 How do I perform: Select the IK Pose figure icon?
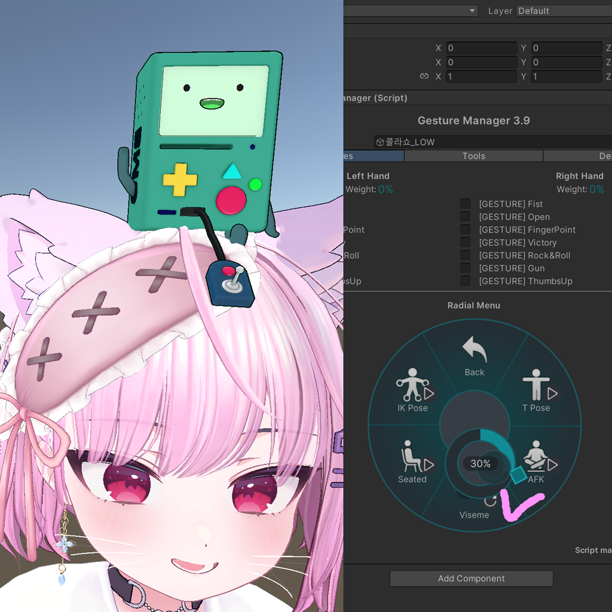pyautogui.click(x=412, y=384)
